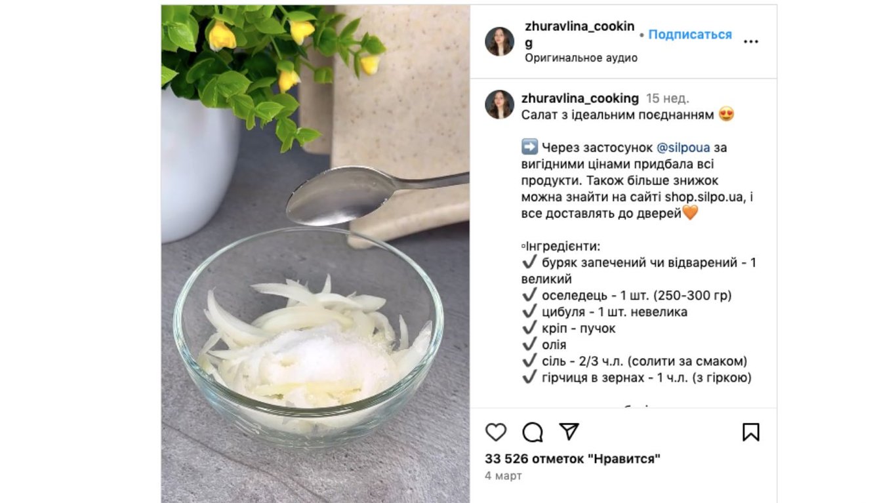
Task: Open zhuravlina_cooking username in caption
Action: coord(580,98)
